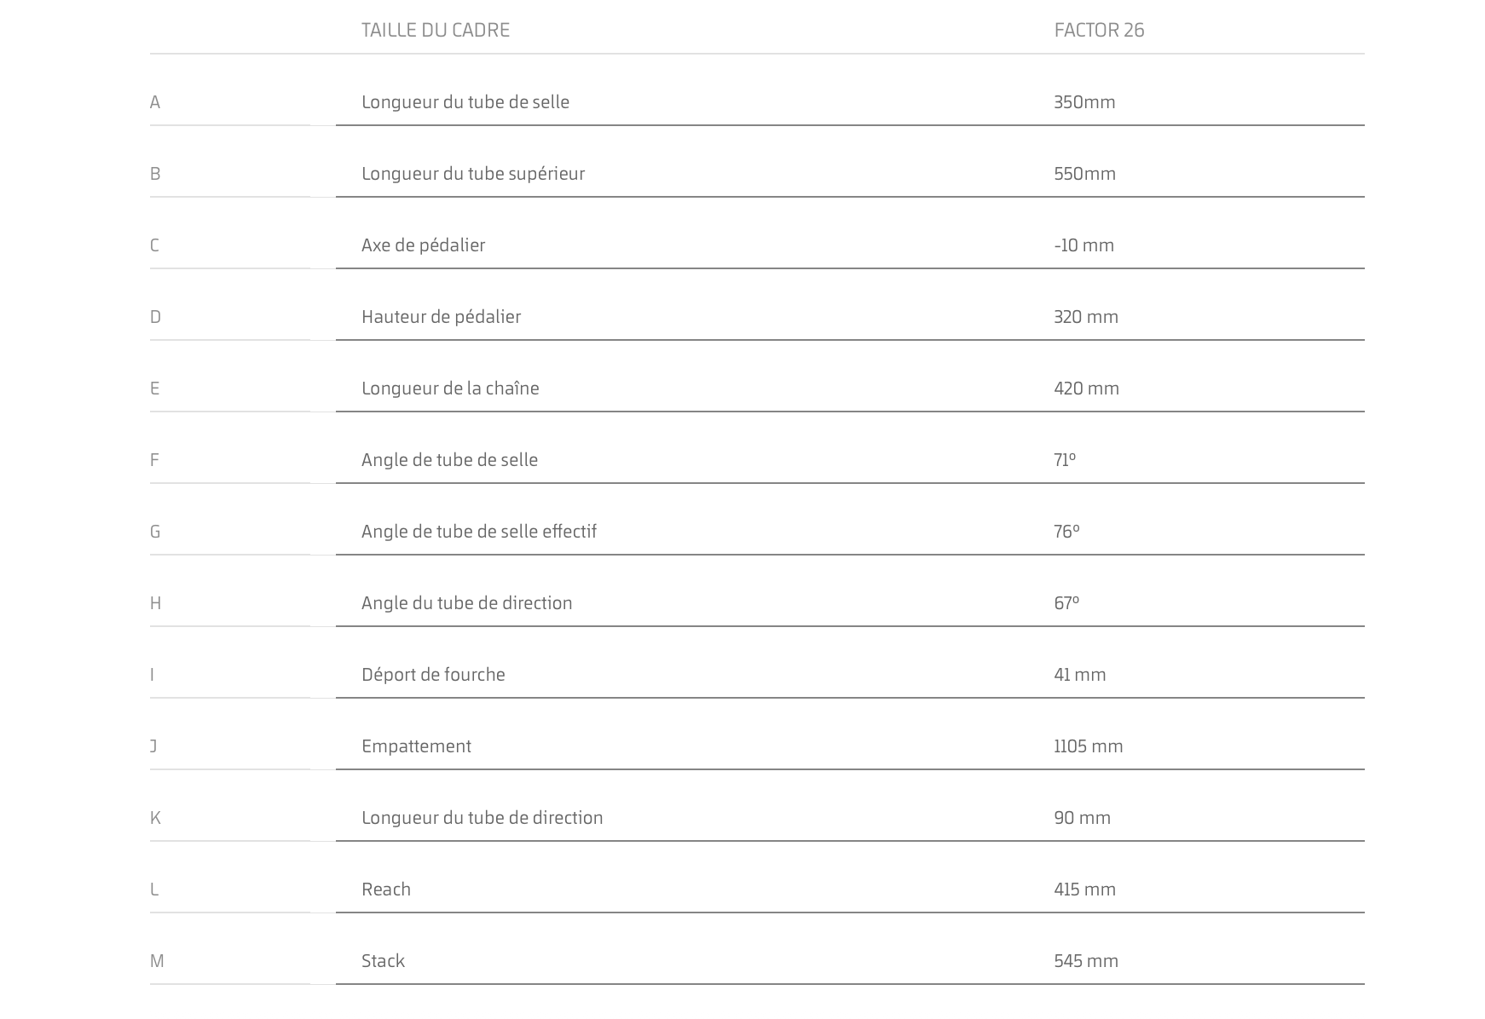Select 'Longueur de la chaîne' text
Screen dimensions: 1485x1019
click(450, 389)
